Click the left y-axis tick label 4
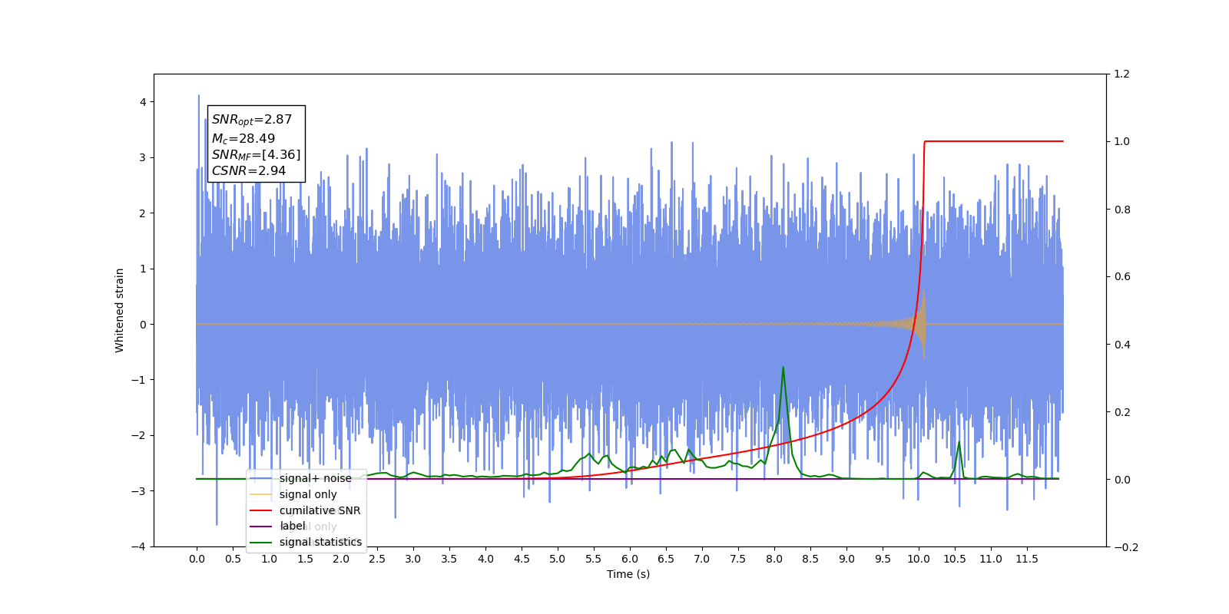1229x614 pixels. [x=142, y=102]
